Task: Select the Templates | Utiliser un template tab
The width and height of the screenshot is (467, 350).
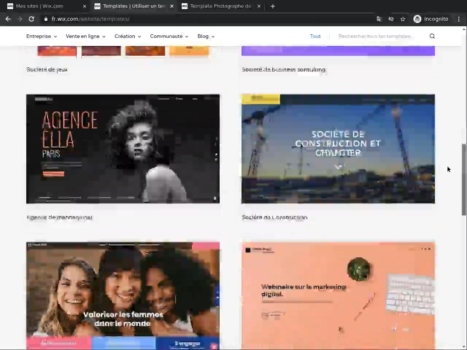Action: [134, 6]
